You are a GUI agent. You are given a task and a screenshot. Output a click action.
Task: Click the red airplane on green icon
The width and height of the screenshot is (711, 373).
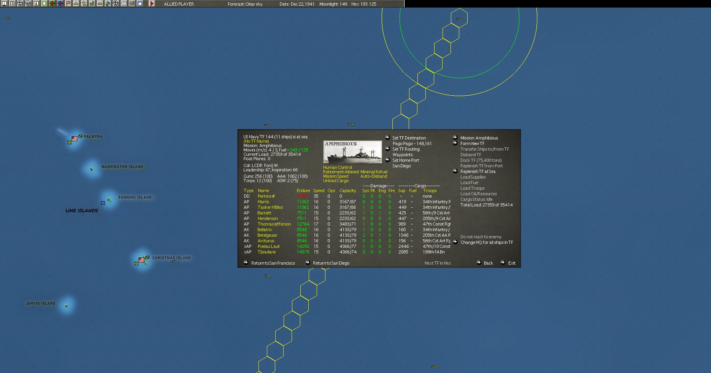click(x=52, y=4)
